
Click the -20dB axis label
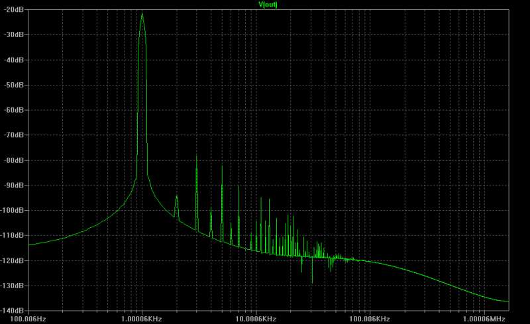pos(14,10)
